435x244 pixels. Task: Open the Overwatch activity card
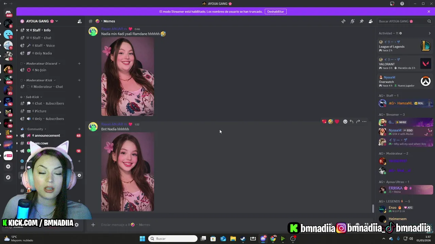(405, 81)
